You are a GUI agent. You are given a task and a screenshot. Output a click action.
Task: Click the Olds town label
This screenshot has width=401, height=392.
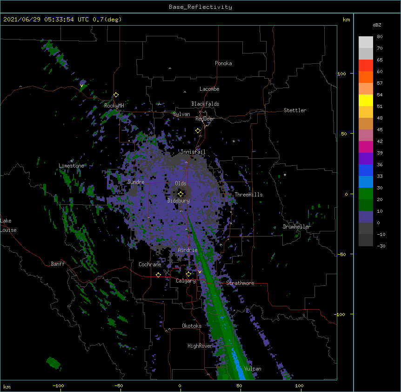(180, 183)
